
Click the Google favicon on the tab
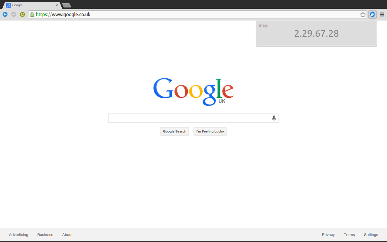pyautogui.click(x=9, y=5)
